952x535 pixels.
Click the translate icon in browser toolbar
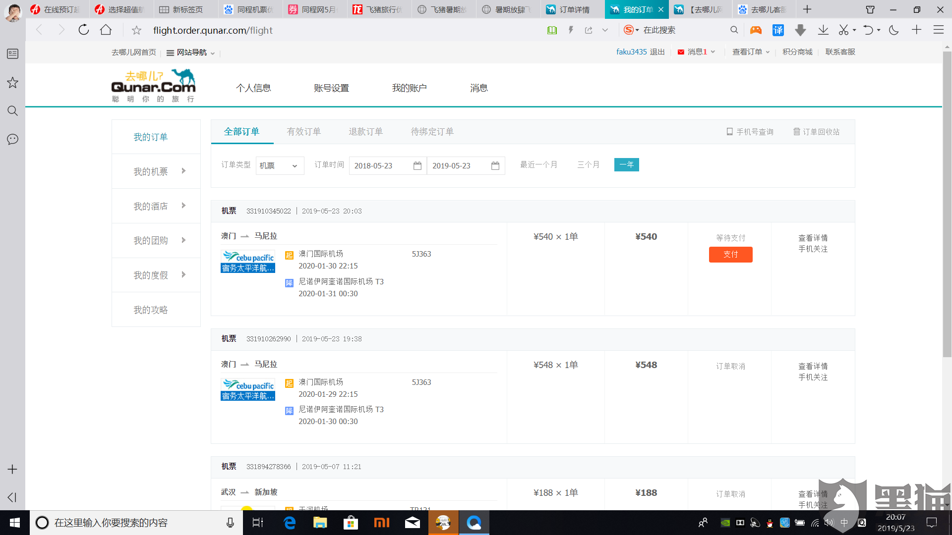[x=777, y=30]
